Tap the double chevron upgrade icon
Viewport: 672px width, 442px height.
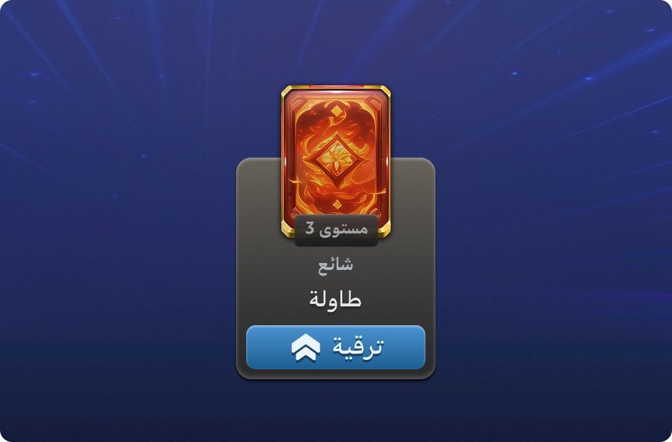[x=306, y=348]
